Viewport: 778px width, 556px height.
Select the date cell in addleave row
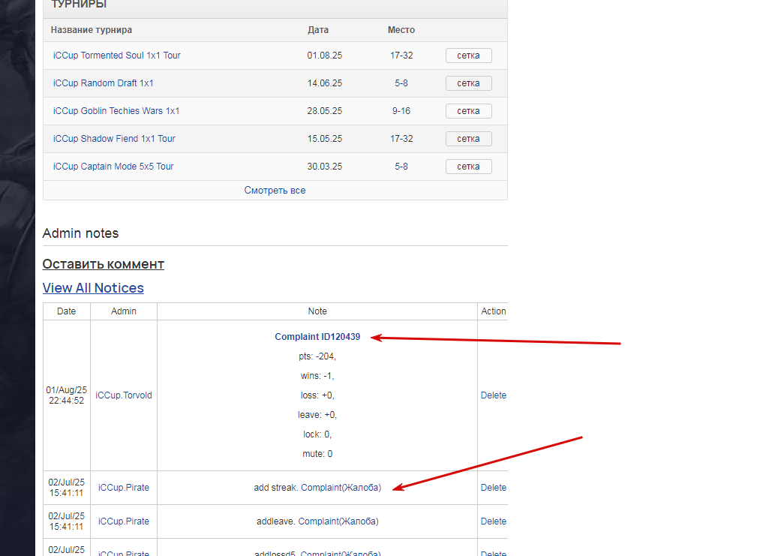pyautogui.click(x=67, y=521)
